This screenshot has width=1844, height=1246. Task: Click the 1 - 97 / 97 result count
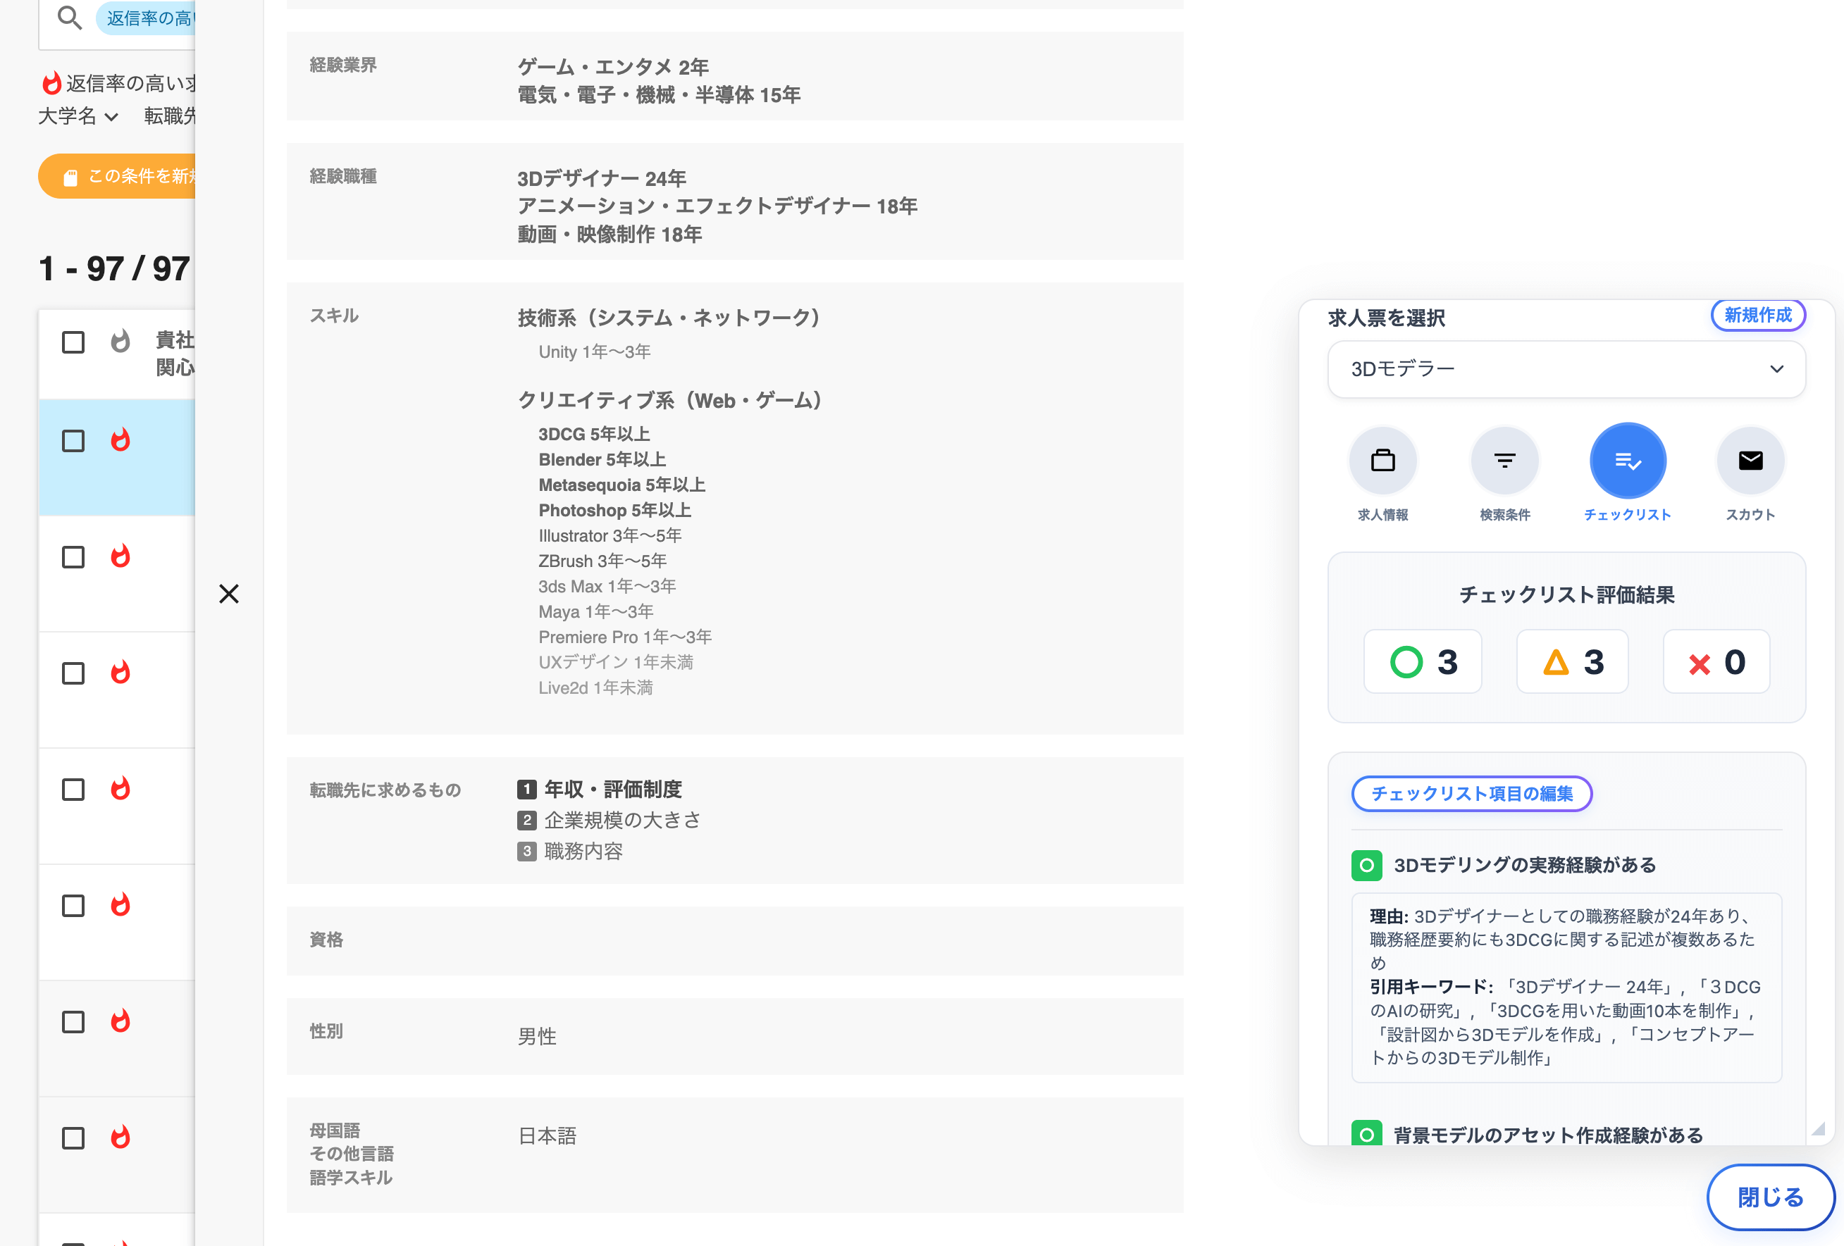(x=114, y=268)
